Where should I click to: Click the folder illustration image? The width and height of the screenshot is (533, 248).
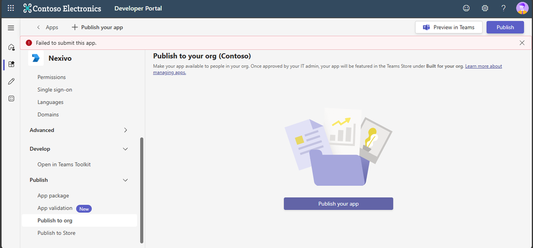pyautogui.click(x=338, y=146)
